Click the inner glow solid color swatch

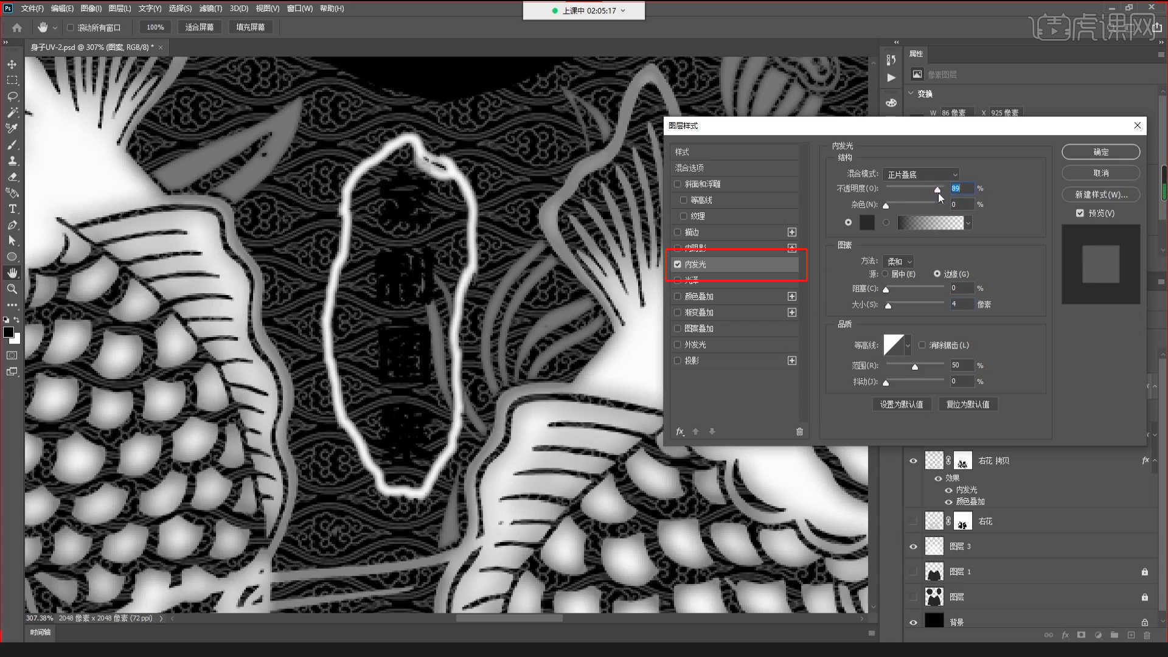pos(867,223)
